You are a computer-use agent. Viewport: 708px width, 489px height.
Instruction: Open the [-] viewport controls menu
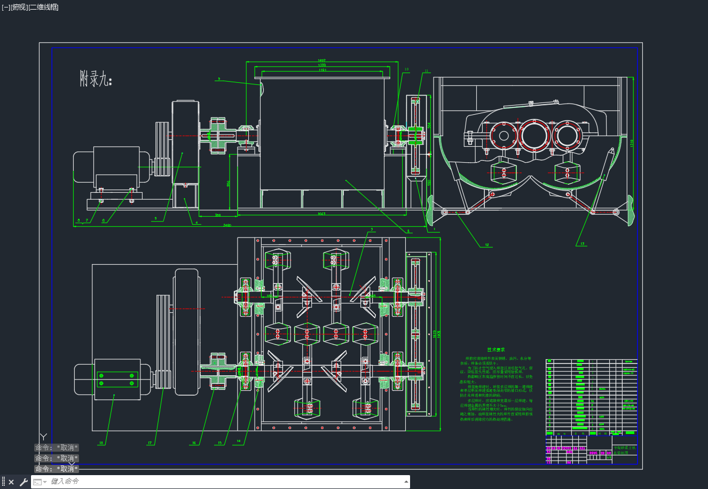6,7
